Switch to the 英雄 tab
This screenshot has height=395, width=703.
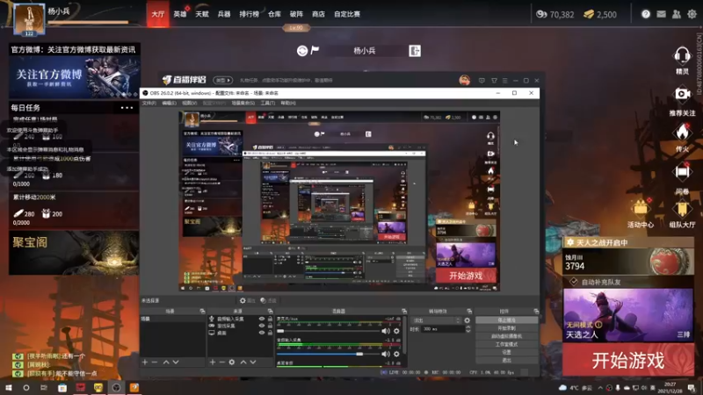(x=180, y=14)
